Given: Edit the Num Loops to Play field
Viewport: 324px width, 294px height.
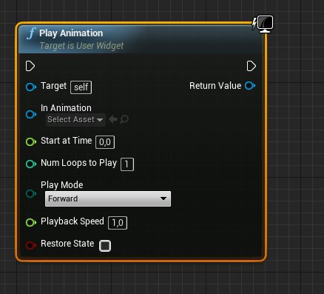Looking at the screenshot, I should (127, 164).
